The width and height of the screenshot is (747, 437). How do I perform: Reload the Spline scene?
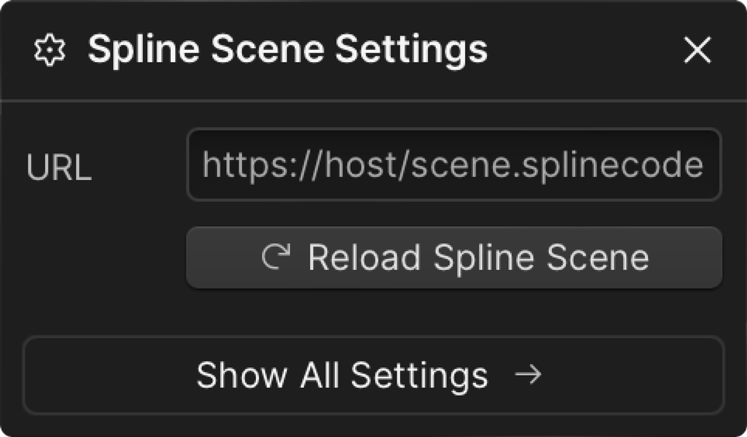(x=454, y=257)
